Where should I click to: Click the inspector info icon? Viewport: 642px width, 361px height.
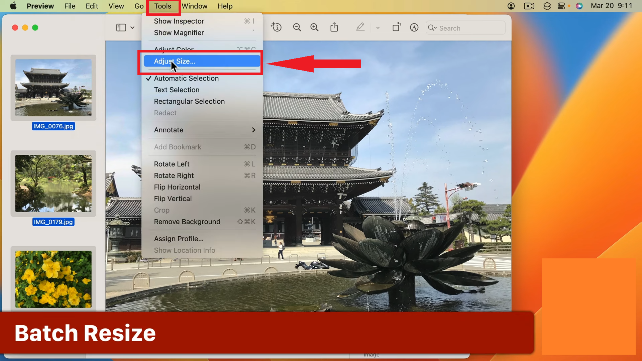(277, 27)
